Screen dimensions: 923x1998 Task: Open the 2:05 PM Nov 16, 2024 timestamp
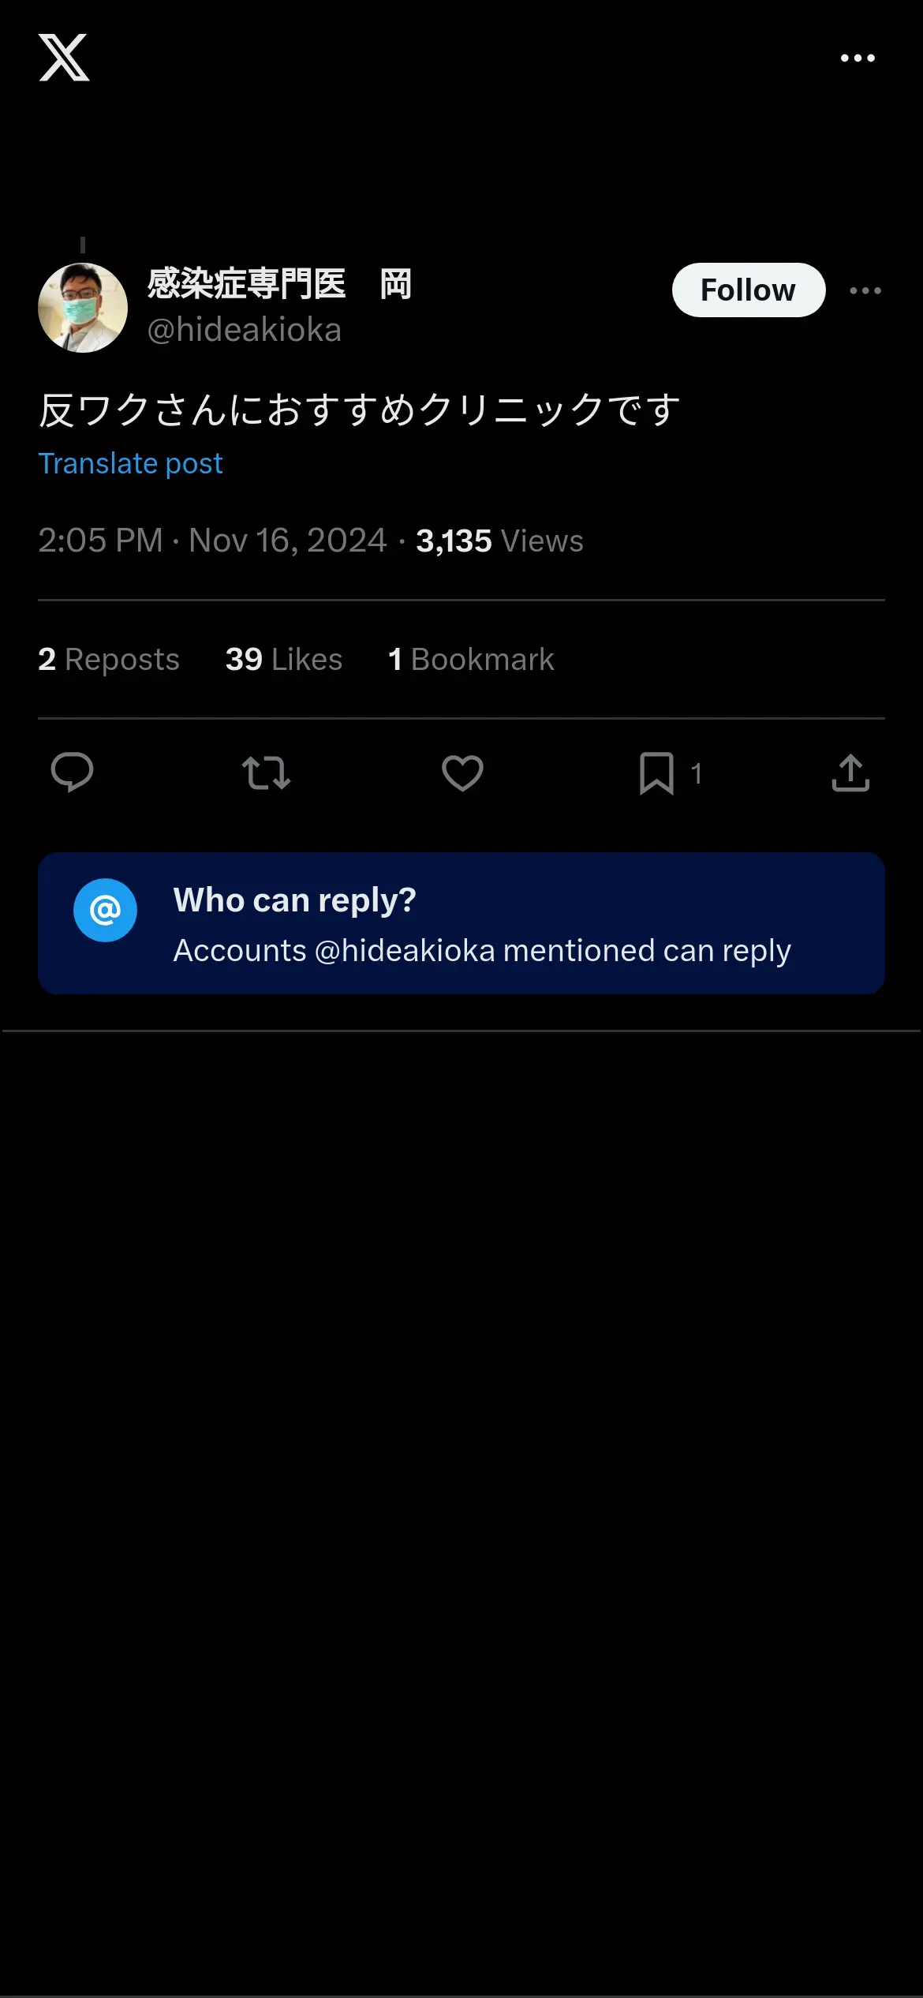(x=212, y=541)
